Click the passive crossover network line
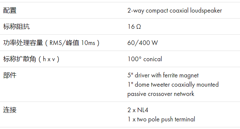The image size is (240, 129). [x=161, y=94]
